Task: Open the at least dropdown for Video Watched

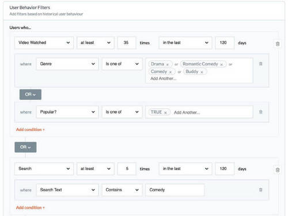Action: click(96, 43)
